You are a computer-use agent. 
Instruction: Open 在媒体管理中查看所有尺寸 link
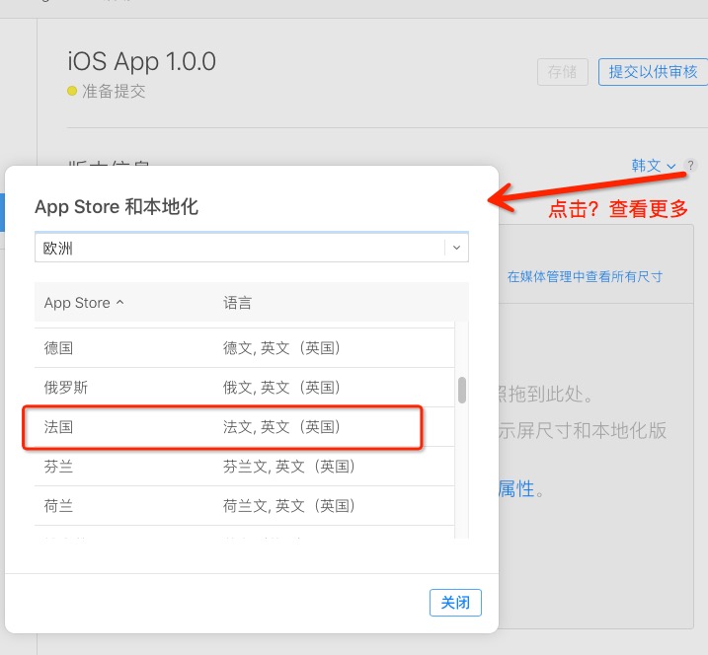click(x=585, y=276)
